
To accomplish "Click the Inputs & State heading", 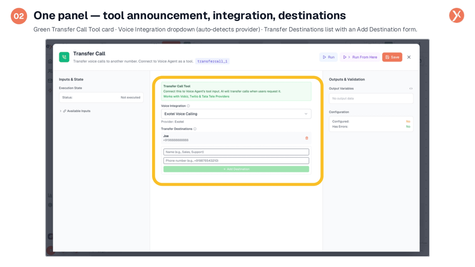I will click(x=71, y=80).
